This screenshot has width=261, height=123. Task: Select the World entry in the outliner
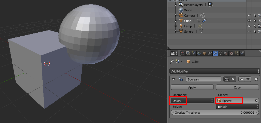point(188,10)
